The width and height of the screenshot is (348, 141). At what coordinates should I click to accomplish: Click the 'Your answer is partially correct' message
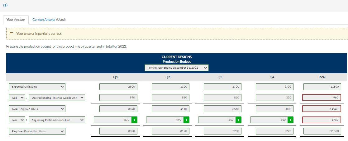(39, 34)
